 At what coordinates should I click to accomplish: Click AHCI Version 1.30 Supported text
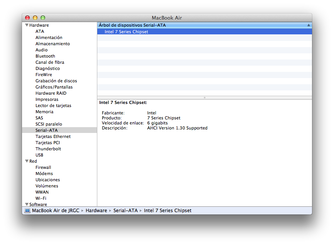(x=177, y=128)
